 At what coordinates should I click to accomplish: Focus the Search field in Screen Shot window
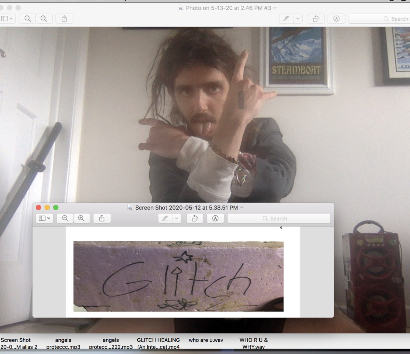click(x=279, y=218)
